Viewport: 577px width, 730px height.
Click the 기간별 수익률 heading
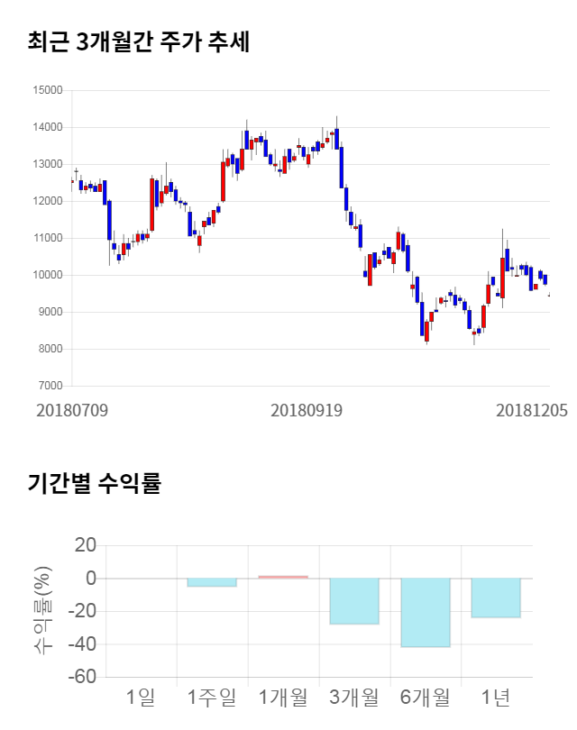(94, 483)
